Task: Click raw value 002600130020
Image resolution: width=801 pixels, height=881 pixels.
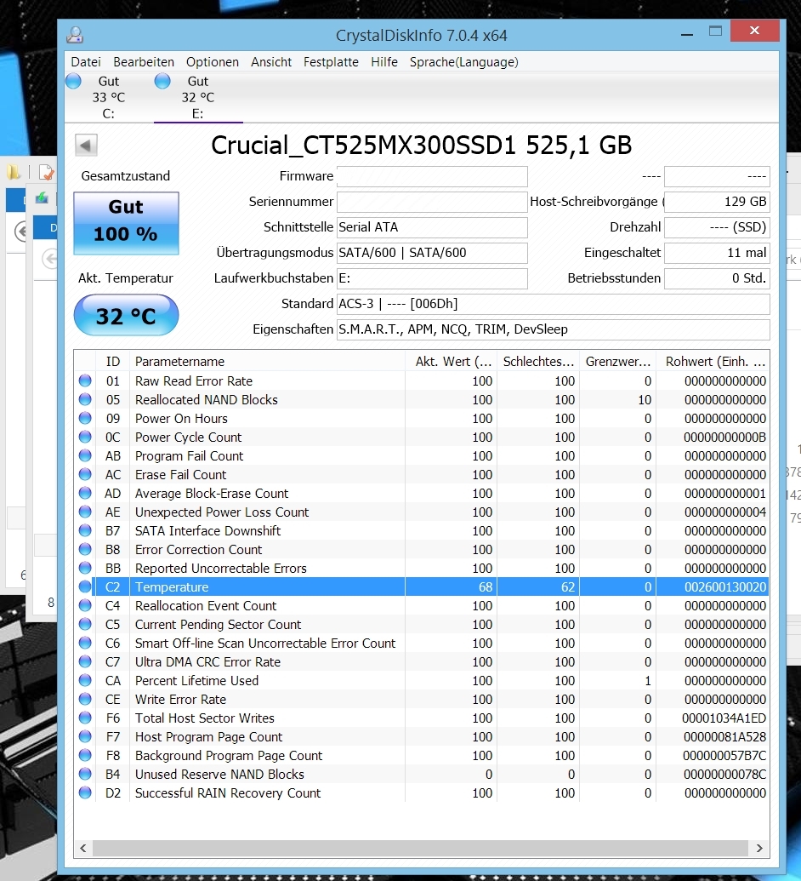Action: click(725, 587)
